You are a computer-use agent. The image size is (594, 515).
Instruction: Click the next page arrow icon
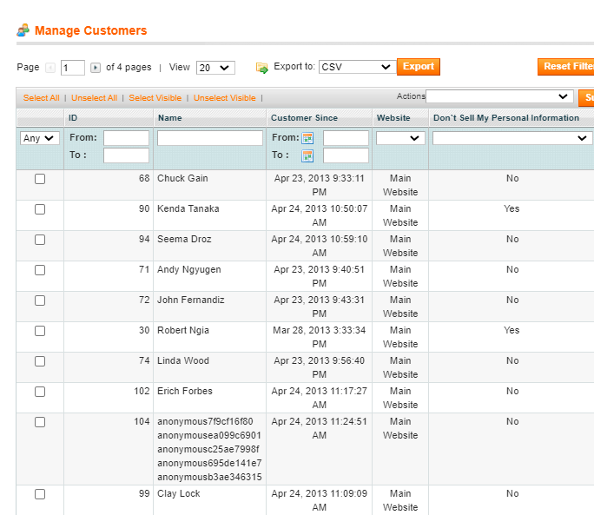tap(96, 68)
